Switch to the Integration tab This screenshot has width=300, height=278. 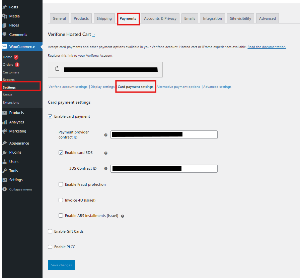[212, 18]
